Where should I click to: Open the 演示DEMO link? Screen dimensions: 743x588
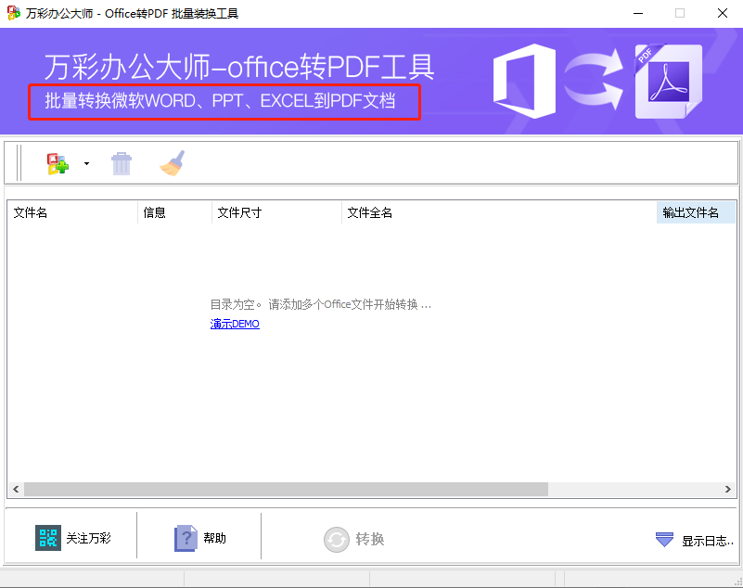[x=235, y=324]
